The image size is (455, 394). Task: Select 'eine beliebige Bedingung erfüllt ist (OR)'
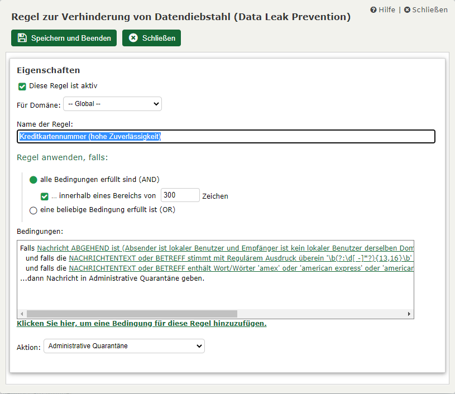33,210
